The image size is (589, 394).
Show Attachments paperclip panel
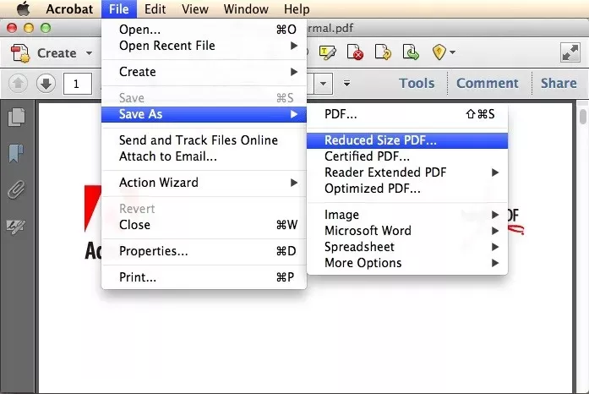pyautogui.click(x=17, y=190)
